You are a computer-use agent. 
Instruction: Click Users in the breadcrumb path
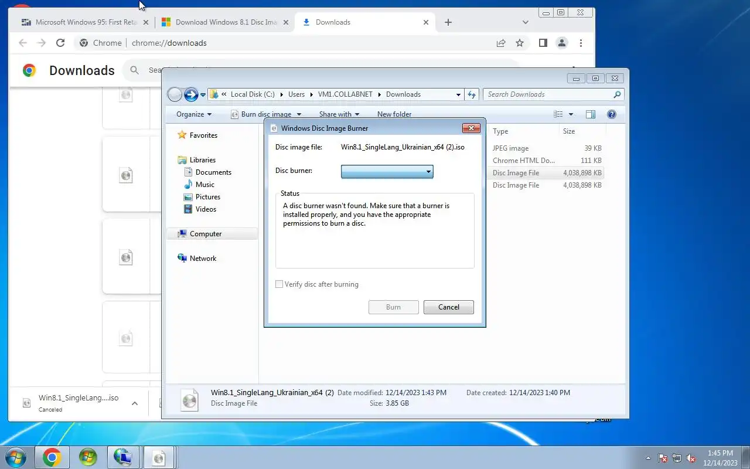(296, 94)
